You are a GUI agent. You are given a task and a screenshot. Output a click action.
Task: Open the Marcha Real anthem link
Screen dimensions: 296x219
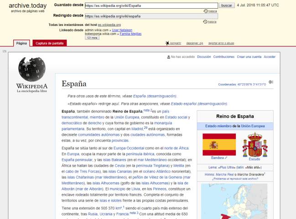pos(225,174)
